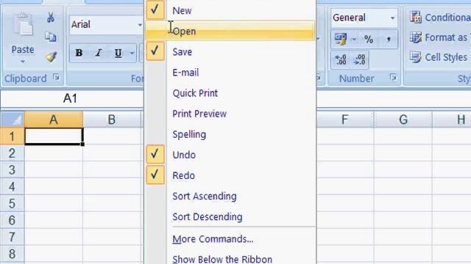Apply Percent Style format
Viewport: 471px width, 264px height.
(x=369, y=39)
